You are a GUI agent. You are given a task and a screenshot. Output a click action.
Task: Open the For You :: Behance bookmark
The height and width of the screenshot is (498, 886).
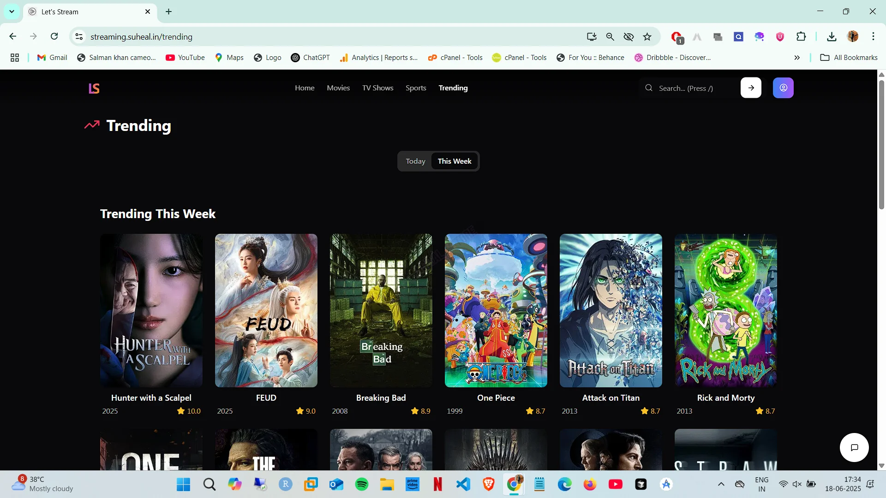(590, 58)
